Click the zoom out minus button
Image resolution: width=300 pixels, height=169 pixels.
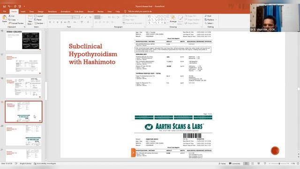pyautogui.click(x=270, y=164)
